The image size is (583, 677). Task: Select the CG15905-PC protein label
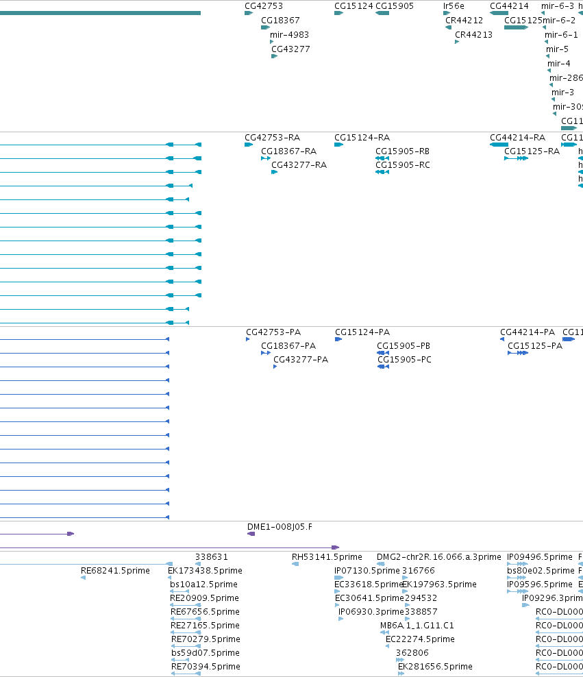[404, 360]
